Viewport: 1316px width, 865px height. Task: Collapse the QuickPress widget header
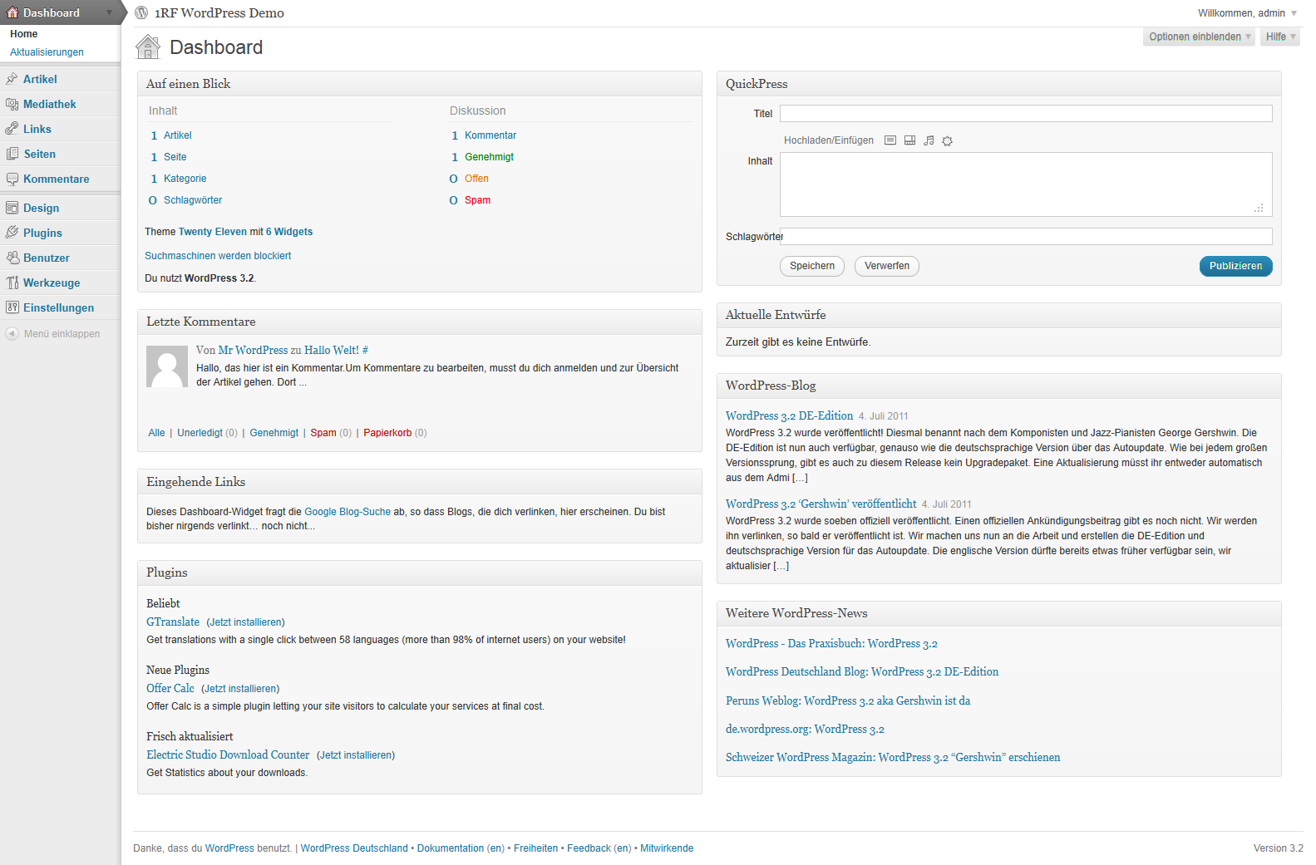[999, 84]
